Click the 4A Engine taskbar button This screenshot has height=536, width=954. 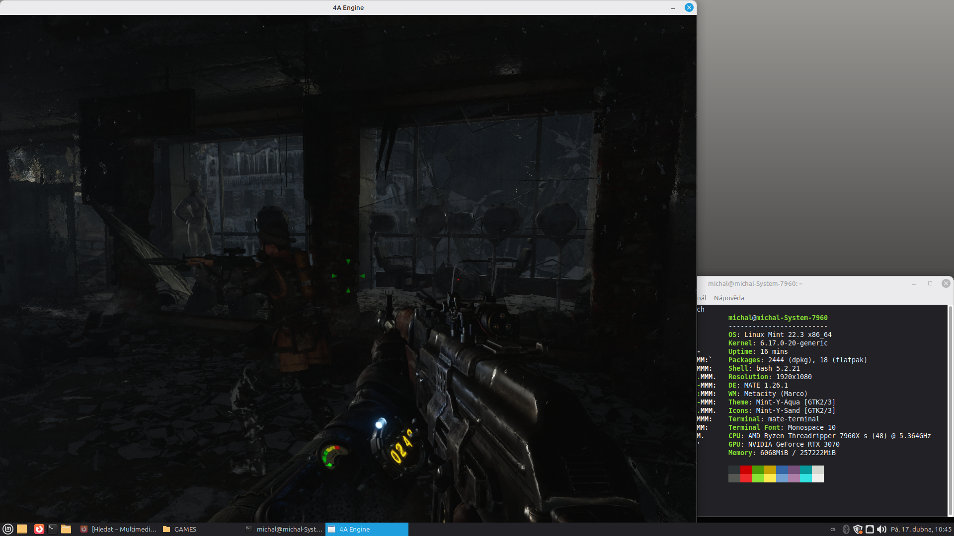(x=367, y=529)
